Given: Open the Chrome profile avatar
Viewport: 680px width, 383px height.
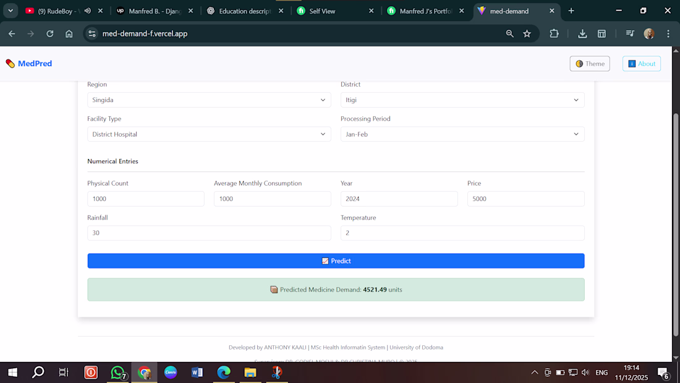Looking at the screenshot, I should coord(649,33).
